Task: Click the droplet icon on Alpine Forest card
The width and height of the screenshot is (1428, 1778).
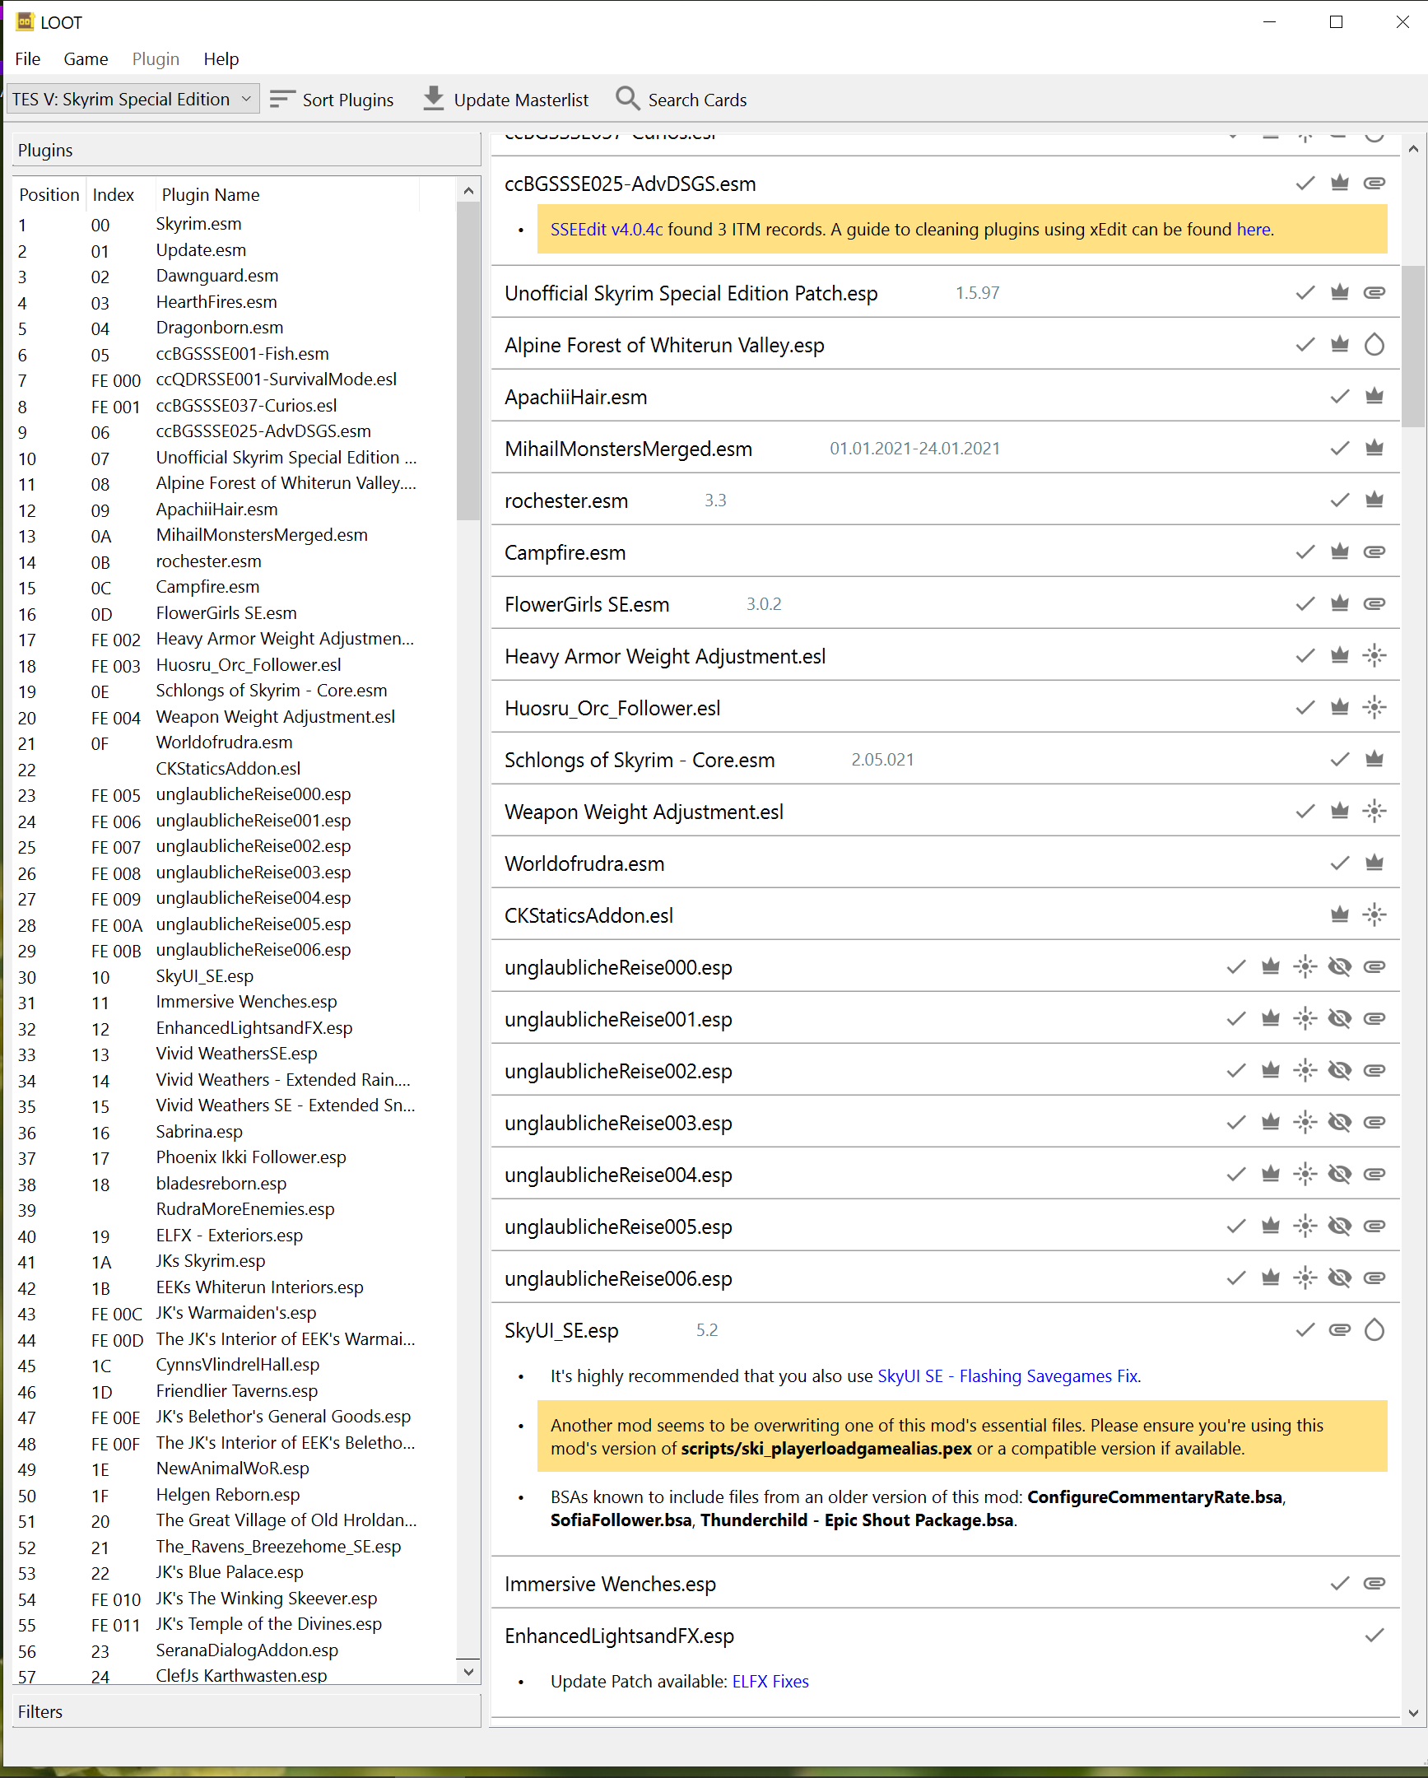Action: tap(1374, 345)
